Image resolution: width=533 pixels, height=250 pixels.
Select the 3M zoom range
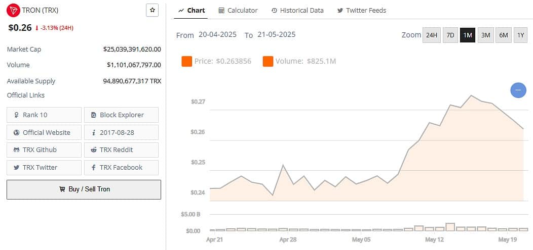tap(486, 35)
